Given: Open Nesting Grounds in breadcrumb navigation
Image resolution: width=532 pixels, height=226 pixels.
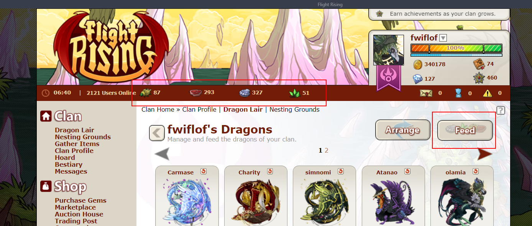Looking at the screenshot, I should (x=294, y=109).
